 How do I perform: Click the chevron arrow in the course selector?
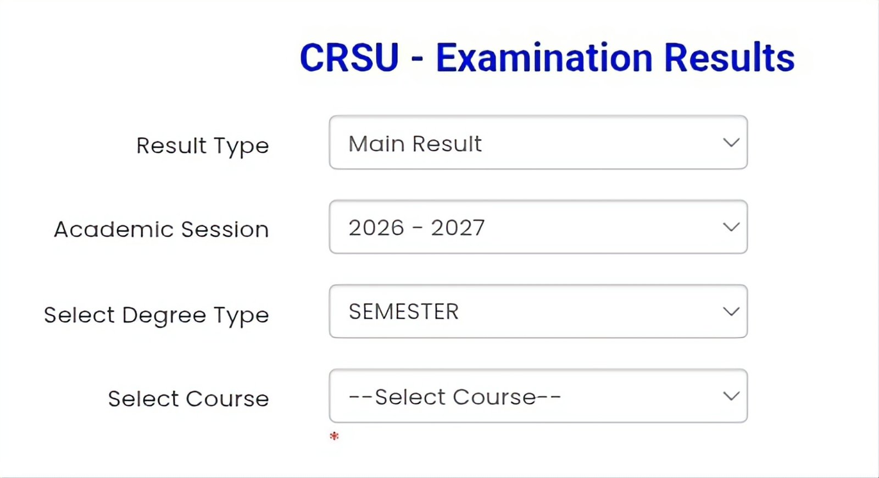click(731, 396)
